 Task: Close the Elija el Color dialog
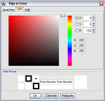(101, 4)
